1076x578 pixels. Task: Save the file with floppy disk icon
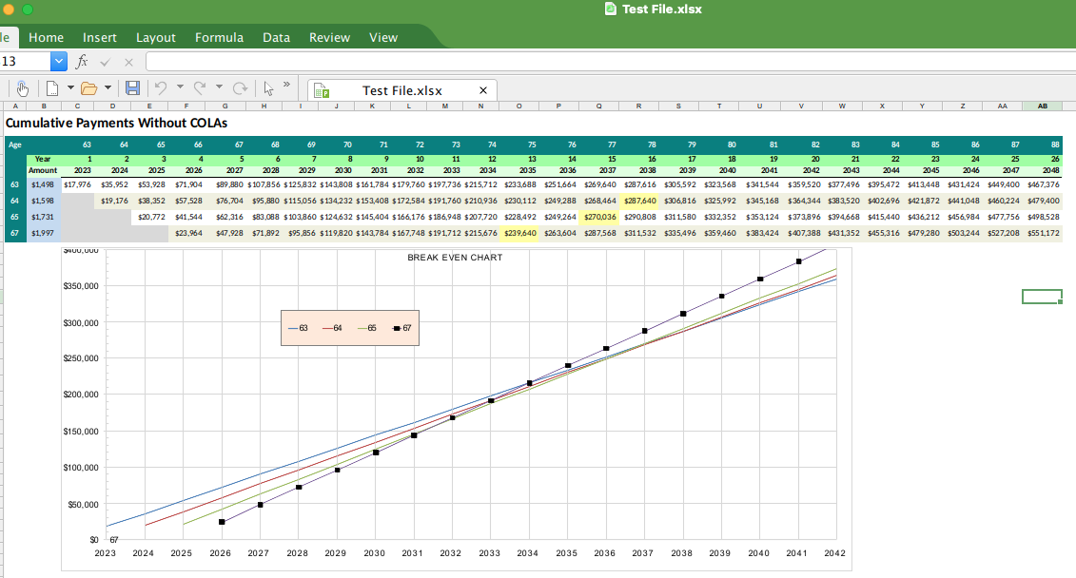pos(133,88)
